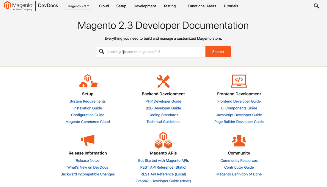Click the Frontend Development laptop icon

pos(239,81)
